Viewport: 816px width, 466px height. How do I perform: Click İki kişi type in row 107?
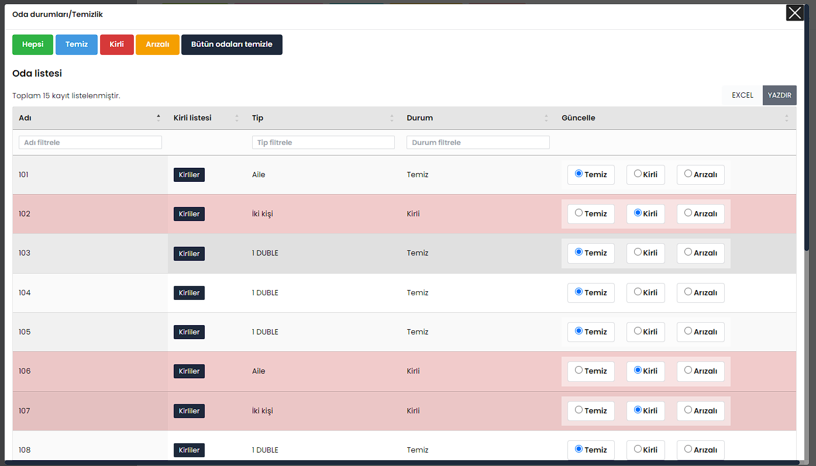click(x=263, y=411)
